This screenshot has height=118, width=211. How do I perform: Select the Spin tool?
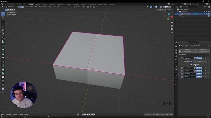point(3,73)
